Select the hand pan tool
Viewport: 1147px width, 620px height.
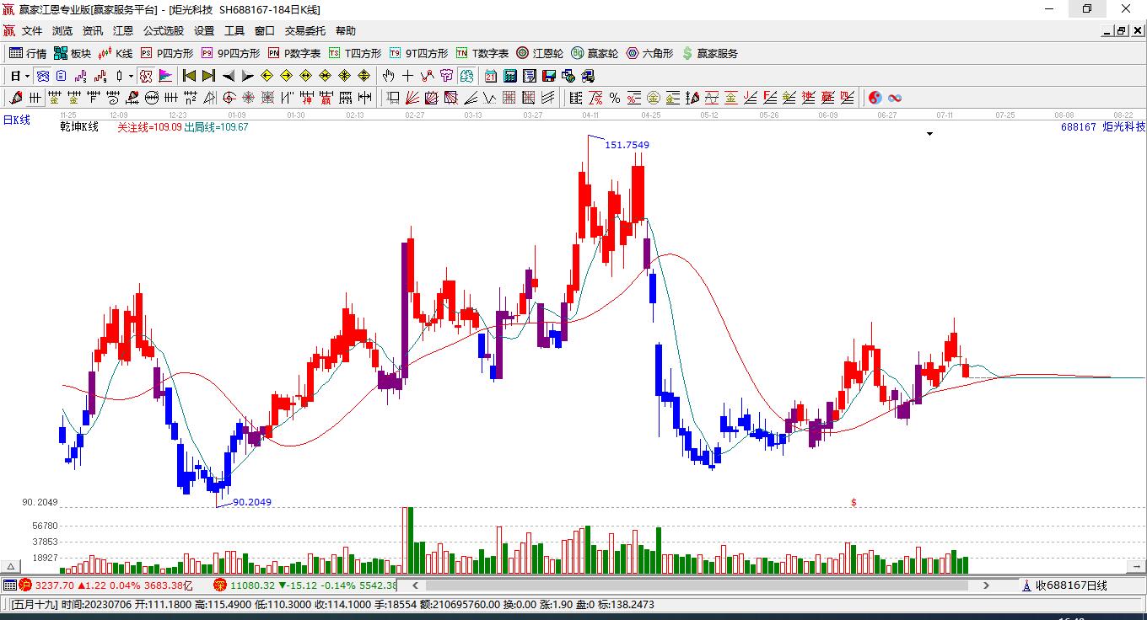(389, 76)
